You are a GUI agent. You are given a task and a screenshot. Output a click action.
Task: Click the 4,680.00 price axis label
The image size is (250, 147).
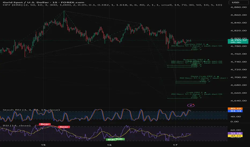(238, 85)
